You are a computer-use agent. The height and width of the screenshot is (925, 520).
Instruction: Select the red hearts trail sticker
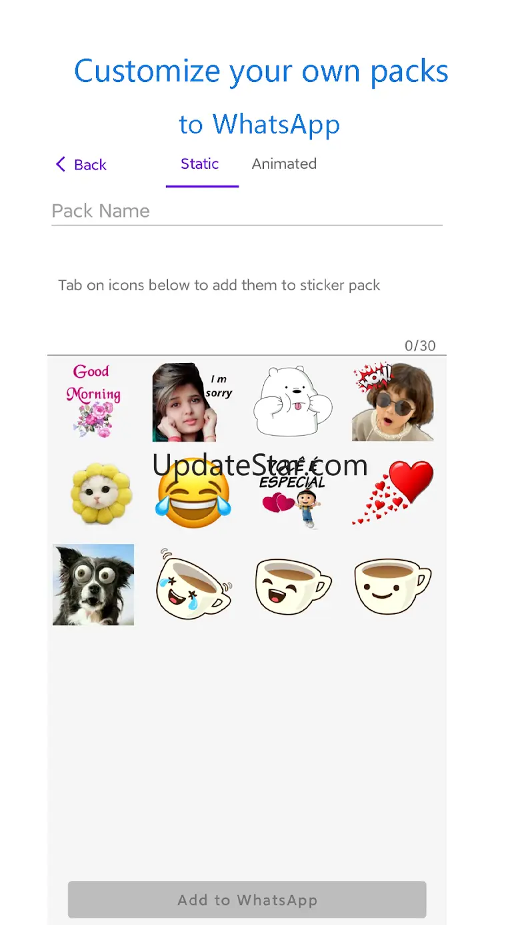click(393, 493)
